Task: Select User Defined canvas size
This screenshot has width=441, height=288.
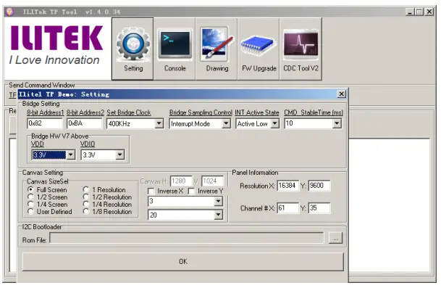Action: point(30,211)
